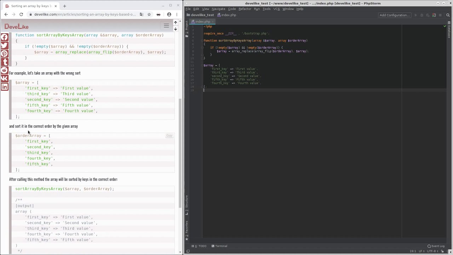This screenshot has width=453, height=255.
Task: Select the index.php editor tab
Action: (x=203, y=22)
